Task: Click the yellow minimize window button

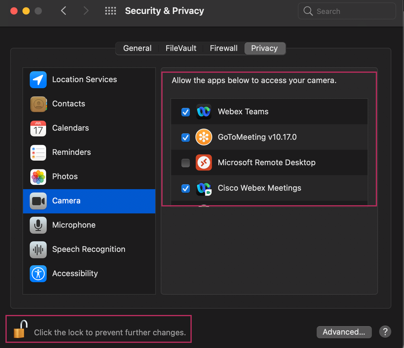Action: click(26, 11)
